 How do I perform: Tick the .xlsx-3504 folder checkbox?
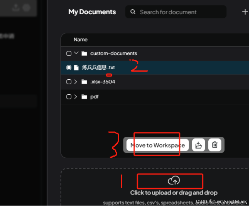click(69, 82)
